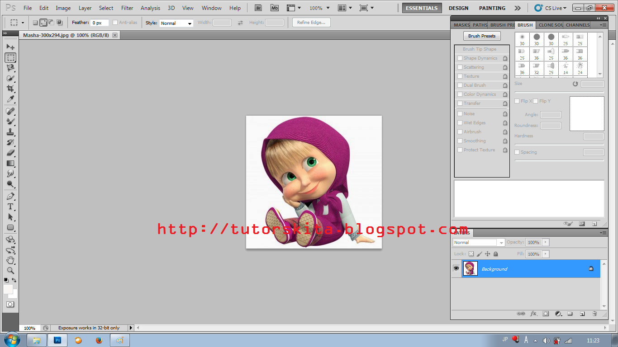This screenshot has height=347, width=618.
Task: Select the Eraser tool
Action: click(x=10, y=153)
